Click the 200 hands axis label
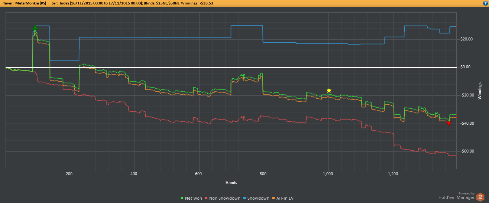Viewport: 489px width, 203px height. coord(69,173)
